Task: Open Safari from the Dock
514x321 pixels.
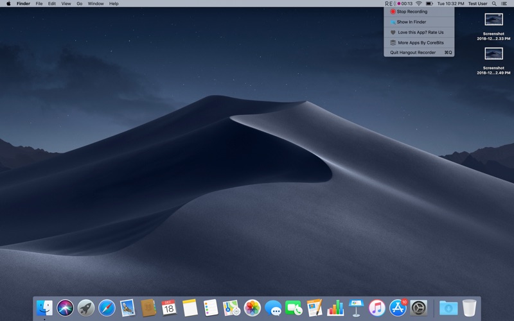Action: (107, 308)
